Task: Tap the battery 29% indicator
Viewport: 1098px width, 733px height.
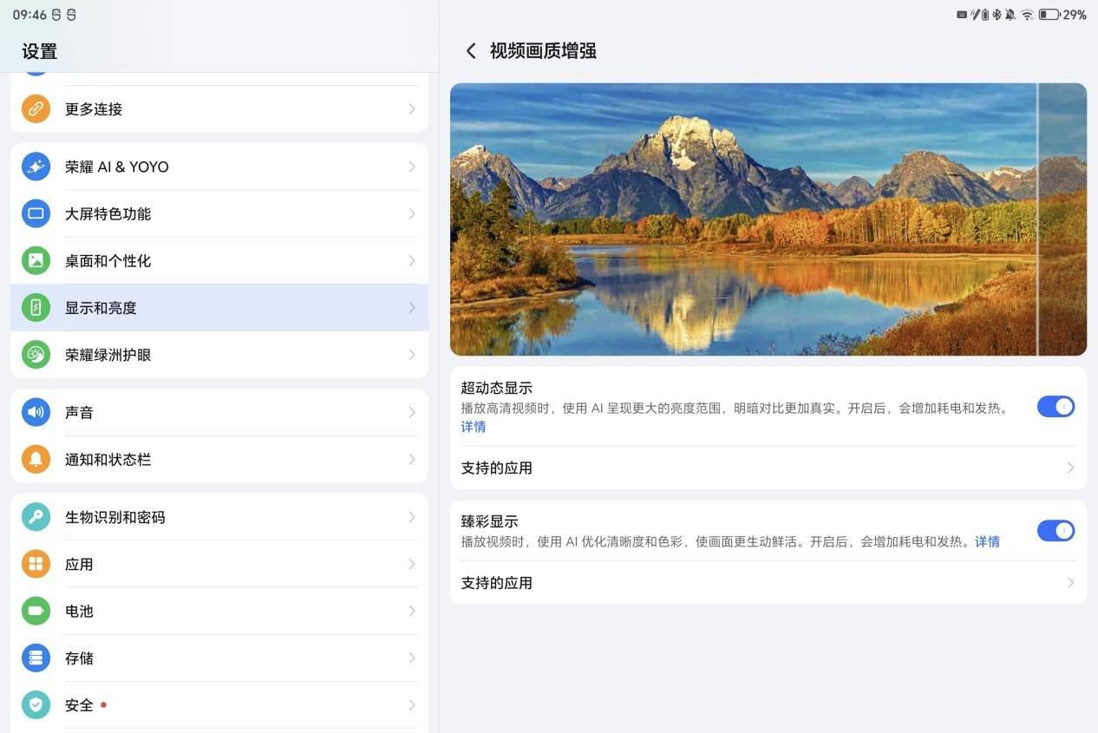Action: pyautogui.click(x=1062, y=15)
